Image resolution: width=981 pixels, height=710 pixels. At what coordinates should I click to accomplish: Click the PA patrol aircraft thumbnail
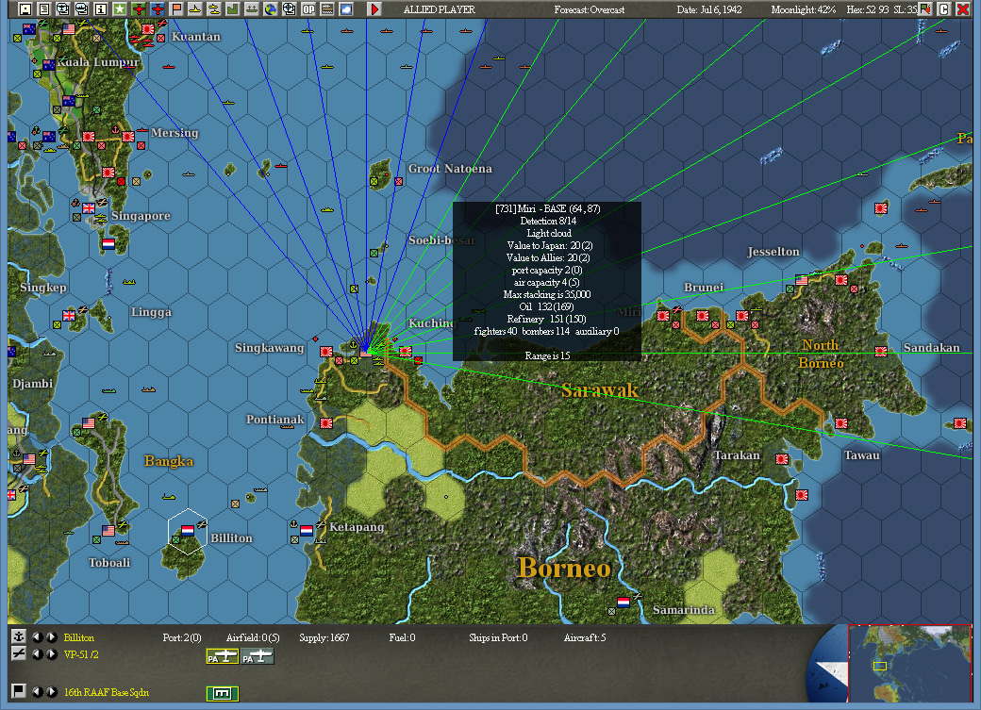224,656
